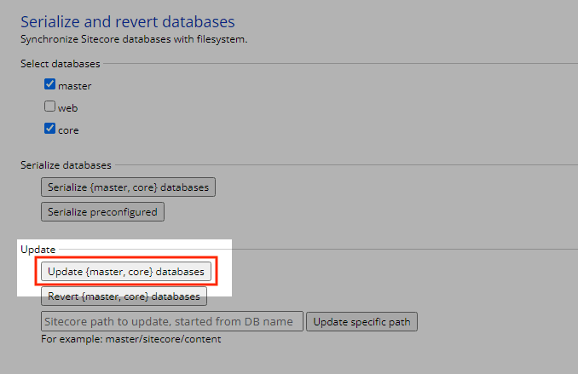Click the "Select databases" section legend
This screenshot has height=374, width=578.
60,64
